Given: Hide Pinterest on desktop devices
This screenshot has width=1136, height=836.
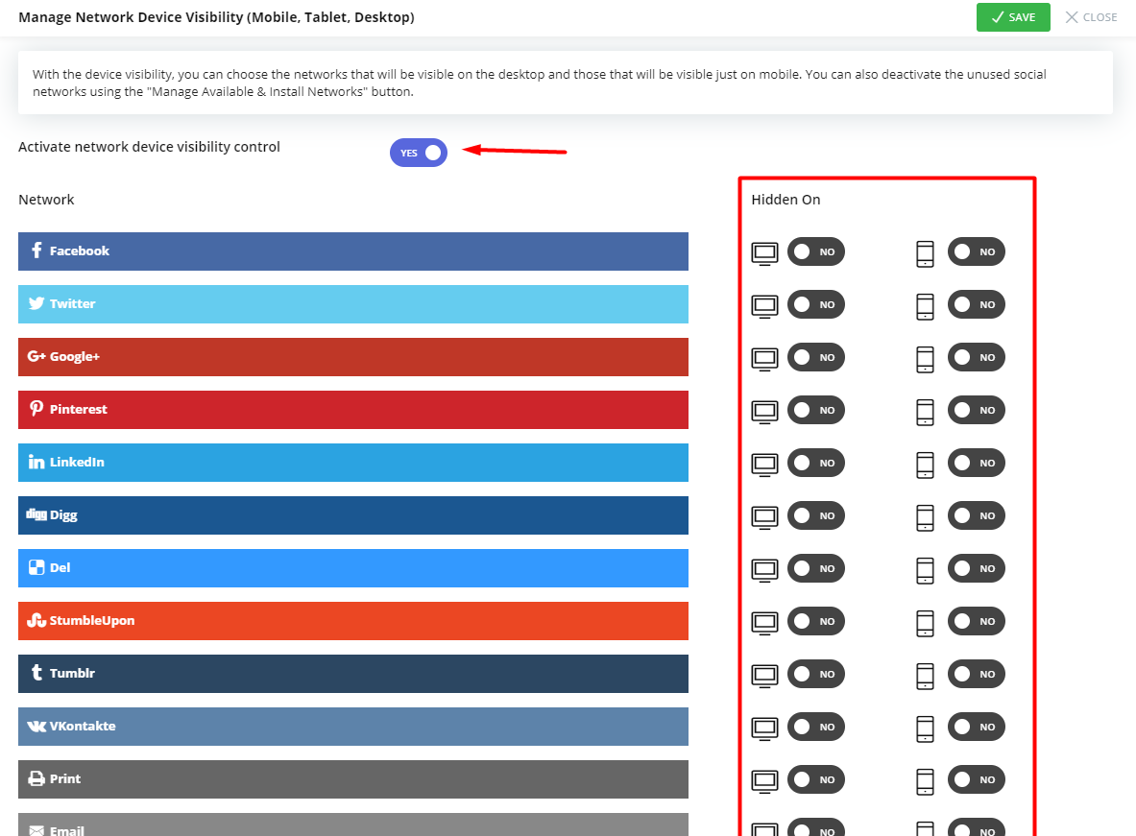Looking at the screenshot, I should point(815,410).
